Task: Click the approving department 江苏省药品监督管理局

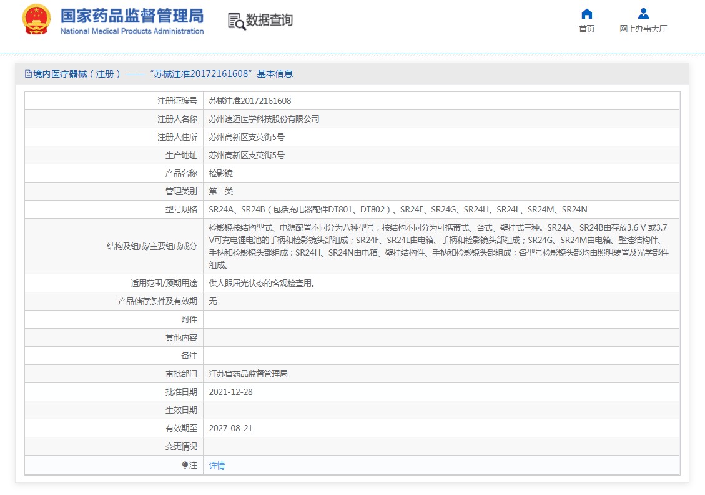Action: click(248, 374)
